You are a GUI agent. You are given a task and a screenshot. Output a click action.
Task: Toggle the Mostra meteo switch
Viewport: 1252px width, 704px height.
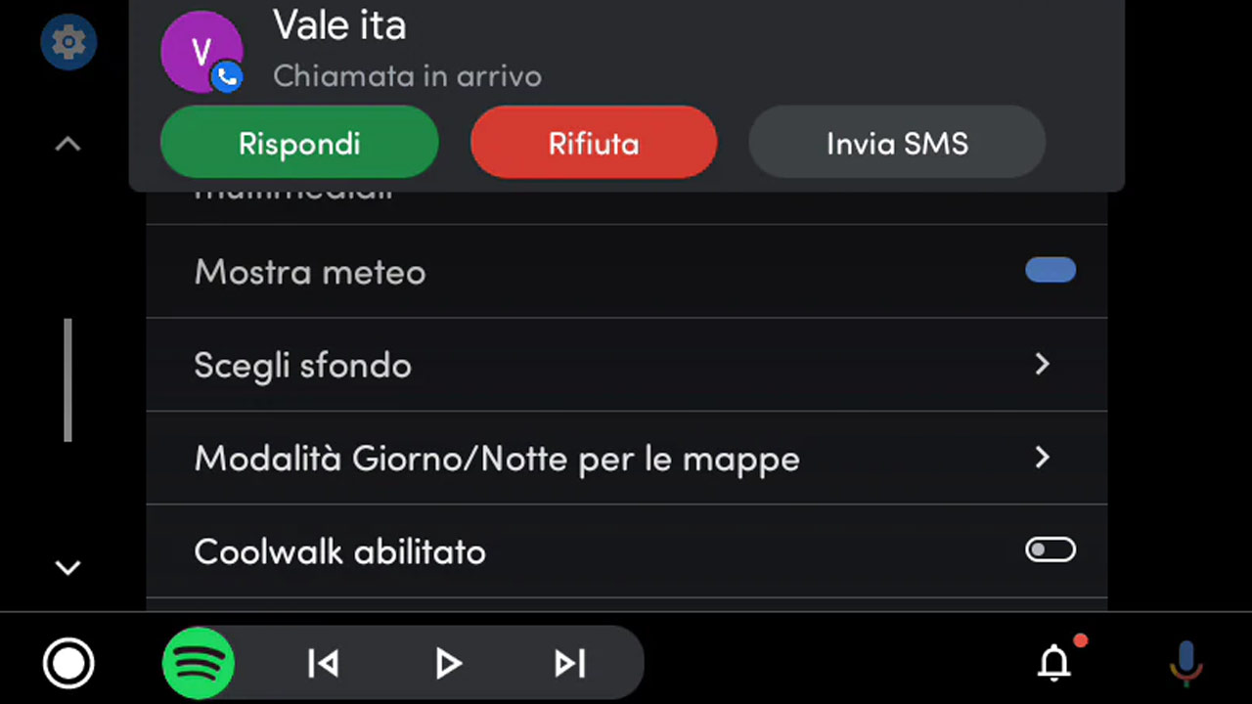tap(1051, 270)
